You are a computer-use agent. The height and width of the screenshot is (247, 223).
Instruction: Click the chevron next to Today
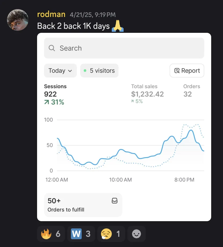click(x=70, y=71)
